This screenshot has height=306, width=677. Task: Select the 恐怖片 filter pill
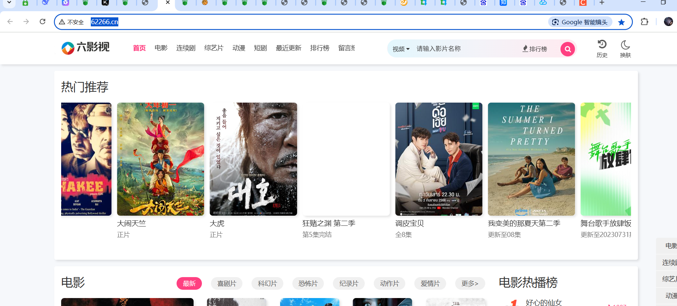(308, 284)
